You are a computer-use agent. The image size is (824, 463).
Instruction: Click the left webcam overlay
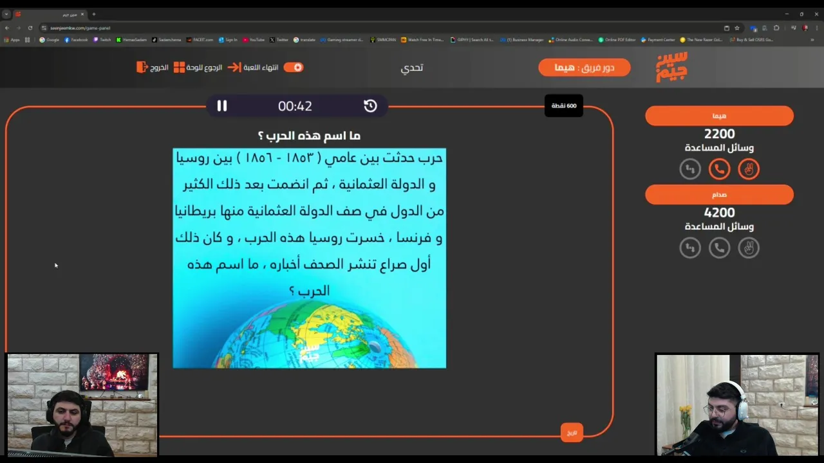pyautogui.click(x=82, y=405)
